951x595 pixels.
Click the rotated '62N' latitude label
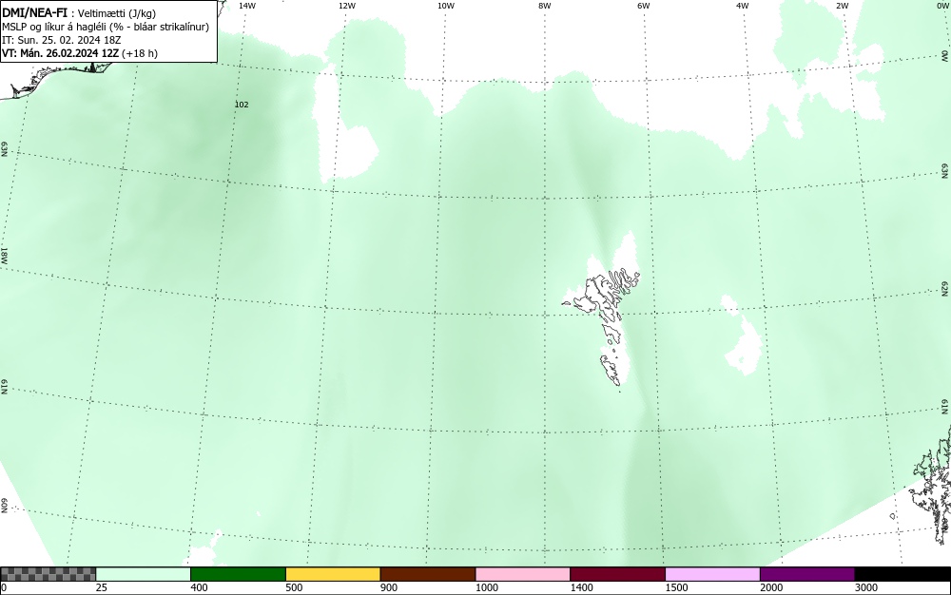click(945, 289)
